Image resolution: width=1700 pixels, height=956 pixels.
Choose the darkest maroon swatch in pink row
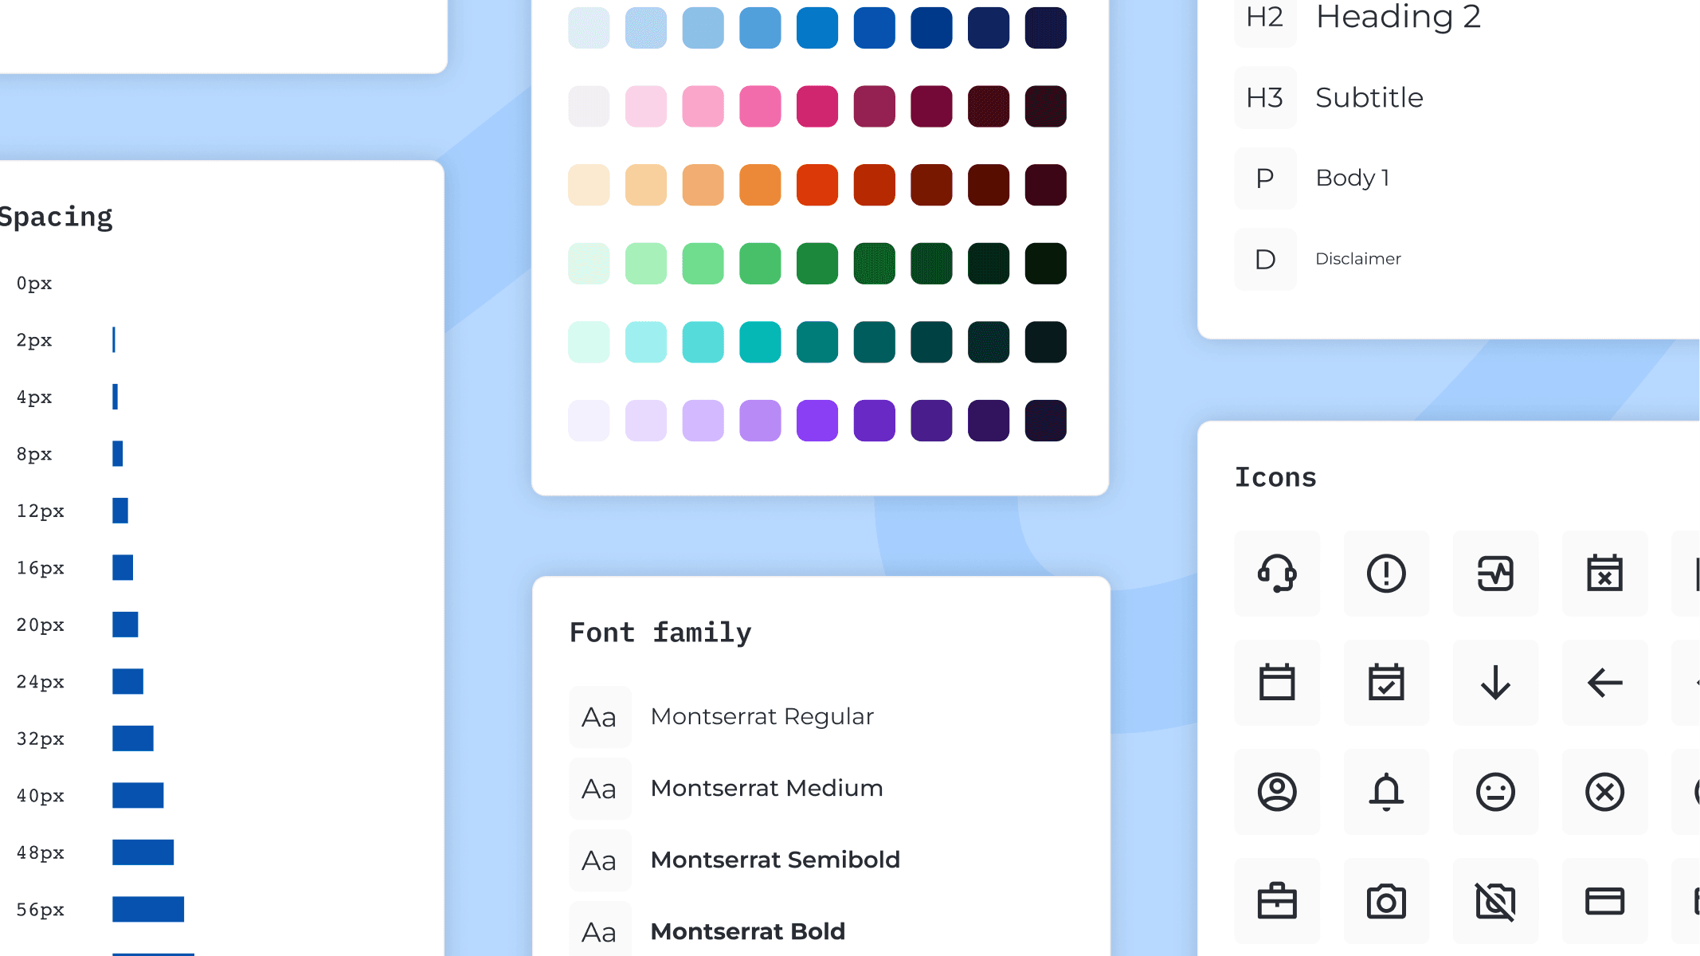1045,106
